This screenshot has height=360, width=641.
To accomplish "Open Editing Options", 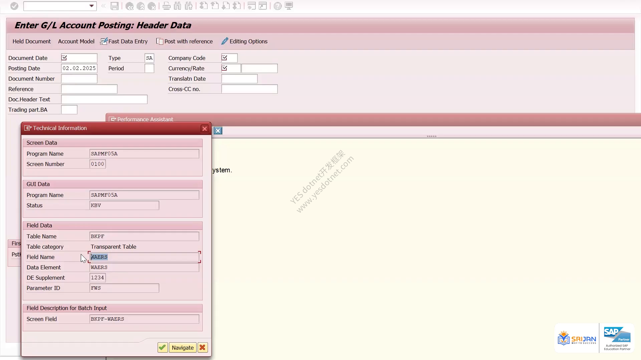I will tap(244, 41).
